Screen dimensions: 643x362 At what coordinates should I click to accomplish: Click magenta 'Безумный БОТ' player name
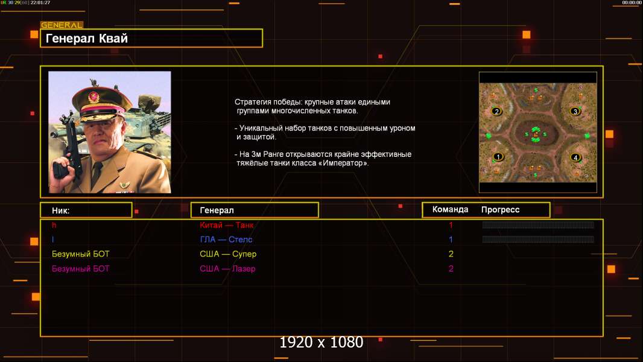tap(81, 268)
